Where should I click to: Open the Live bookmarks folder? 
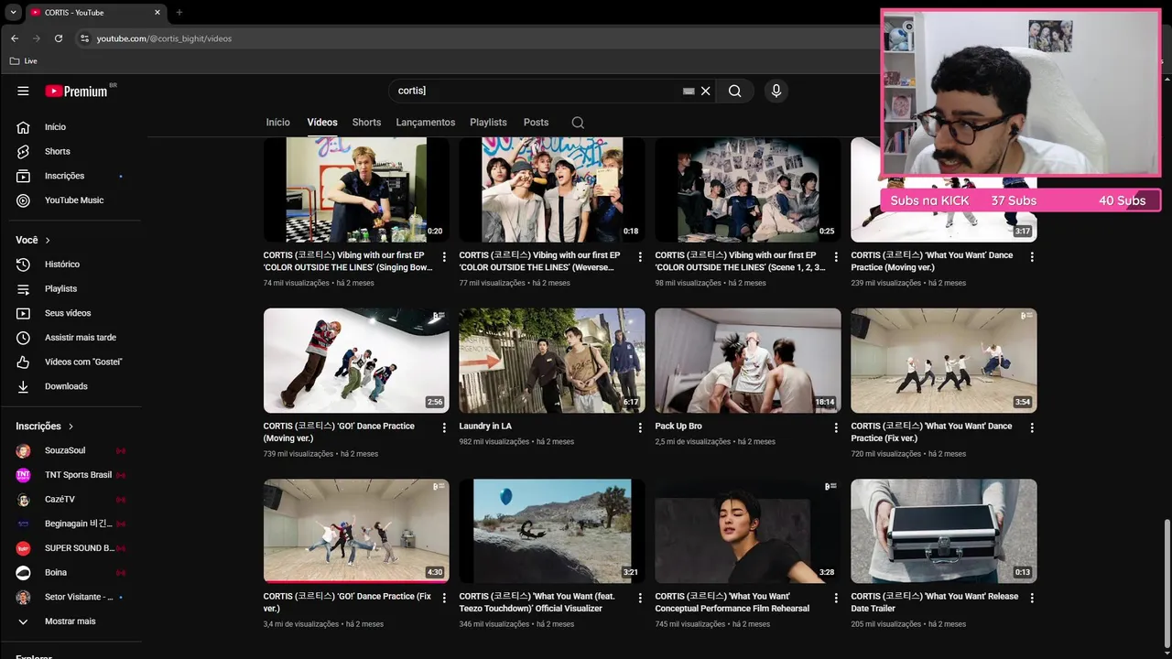tap(24, 61)
